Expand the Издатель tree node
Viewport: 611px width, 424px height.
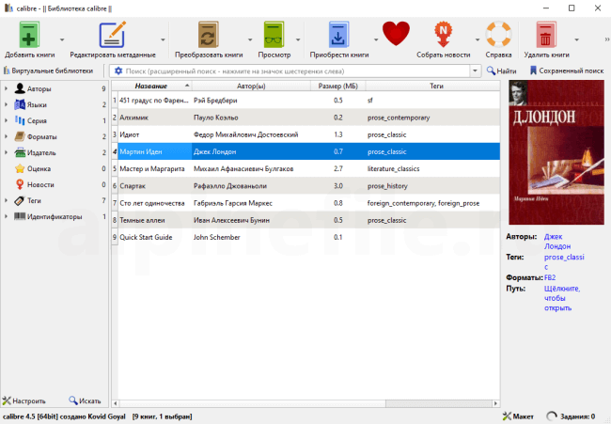coord(6,152)
